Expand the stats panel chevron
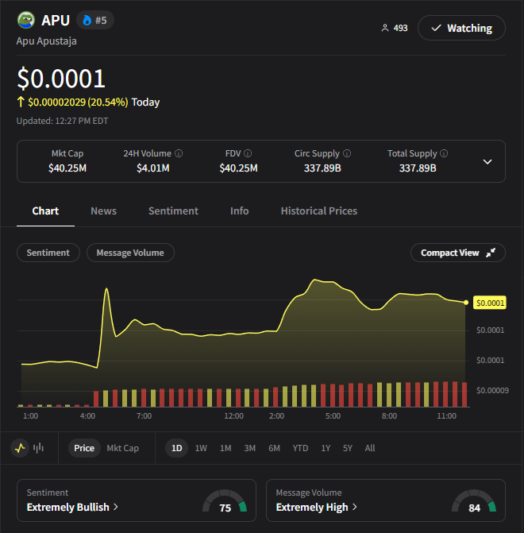The image size is (524, 533). pyautogui.click(x=487, y=161)
